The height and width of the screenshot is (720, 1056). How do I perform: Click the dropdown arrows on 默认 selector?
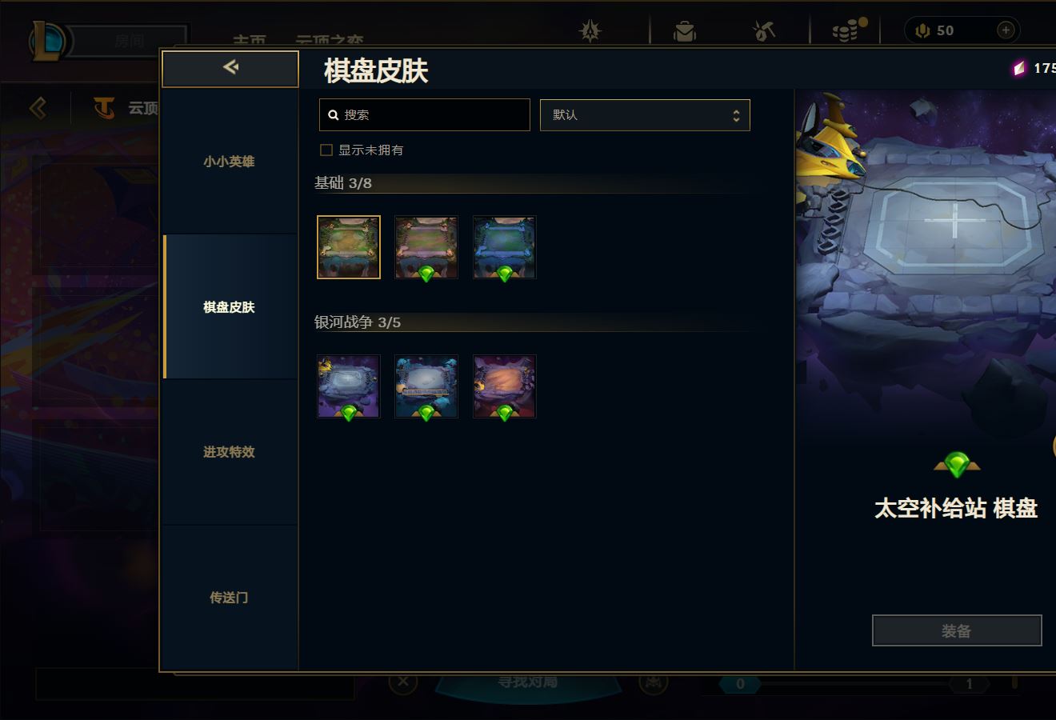[736, 115]
